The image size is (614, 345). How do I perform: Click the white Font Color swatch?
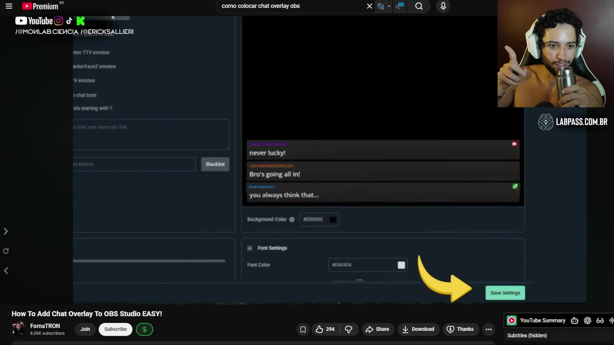(x=401, y=265)
